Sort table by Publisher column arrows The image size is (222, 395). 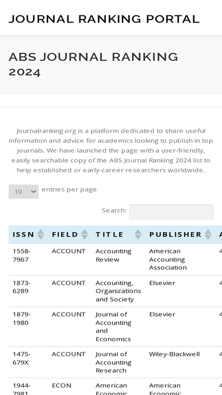pyautogui.click(x=208, y=235)
